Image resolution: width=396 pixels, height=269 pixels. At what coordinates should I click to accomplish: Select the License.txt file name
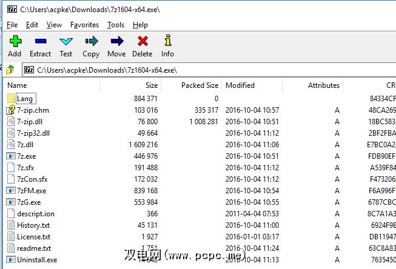click(33, 237)
